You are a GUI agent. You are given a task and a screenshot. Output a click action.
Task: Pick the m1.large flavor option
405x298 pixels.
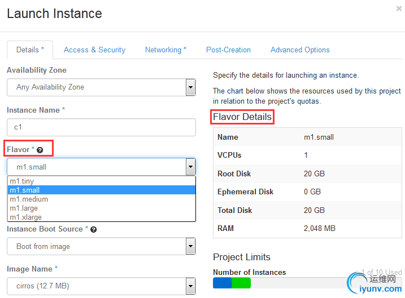(x=24, y=208)
